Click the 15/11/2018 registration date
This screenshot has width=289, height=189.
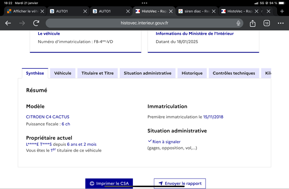213,117
